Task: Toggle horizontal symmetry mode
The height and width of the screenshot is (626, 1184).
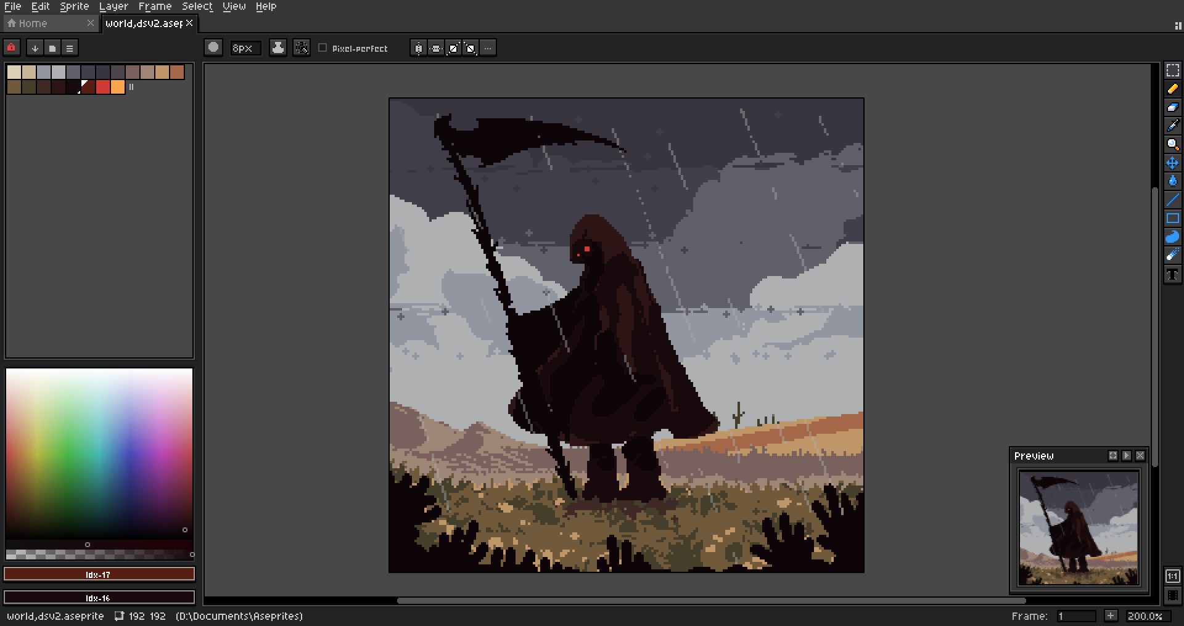Action: pos(436,48)
